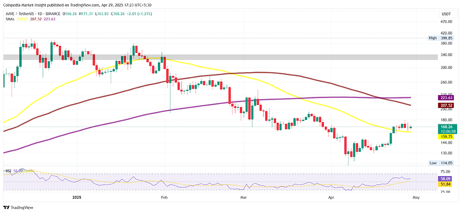This screenshot has height=213, width=462.
Task: Click the 300.00 price axis label
Action: pyautogui.click(x=447, y=68)
